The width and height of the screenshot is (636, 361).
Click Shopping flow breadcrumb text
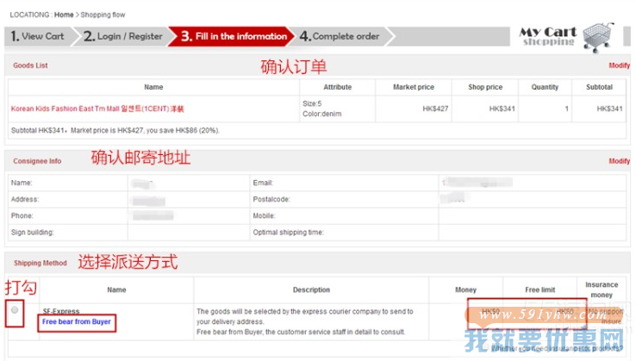click(103, 15)
